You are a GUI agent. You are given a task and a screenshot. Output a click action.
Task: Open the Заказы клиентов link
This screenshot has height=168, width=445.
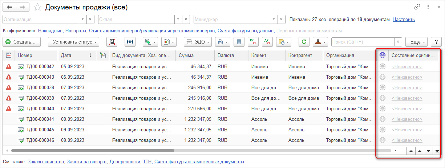coord(46,161)
